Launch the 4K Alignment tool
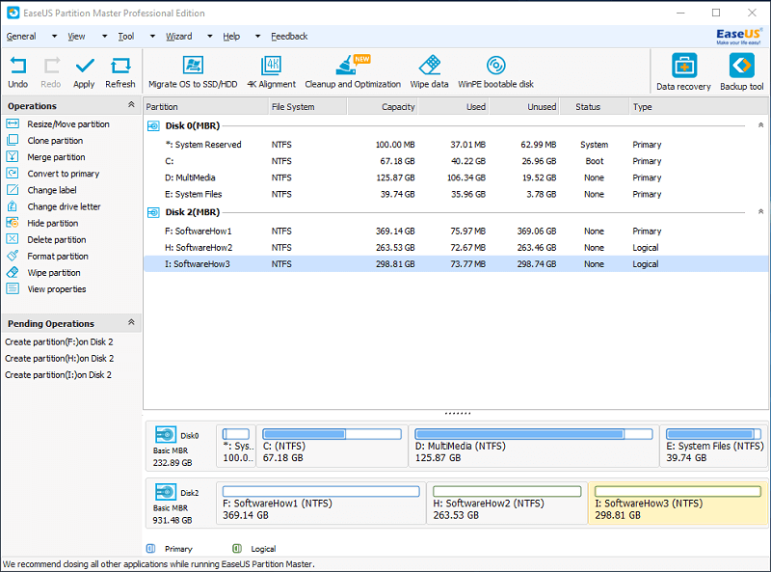Image resolution: width=771 pixels, height=572 pixels. point(271,71)
